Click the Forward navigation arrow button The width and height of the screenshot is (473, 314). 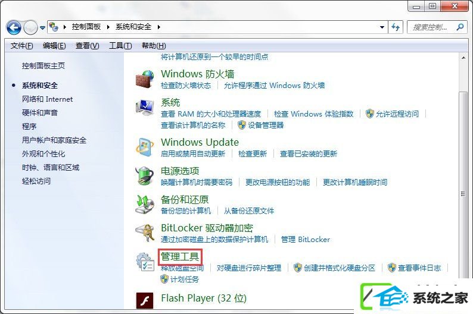coord(30,28)
